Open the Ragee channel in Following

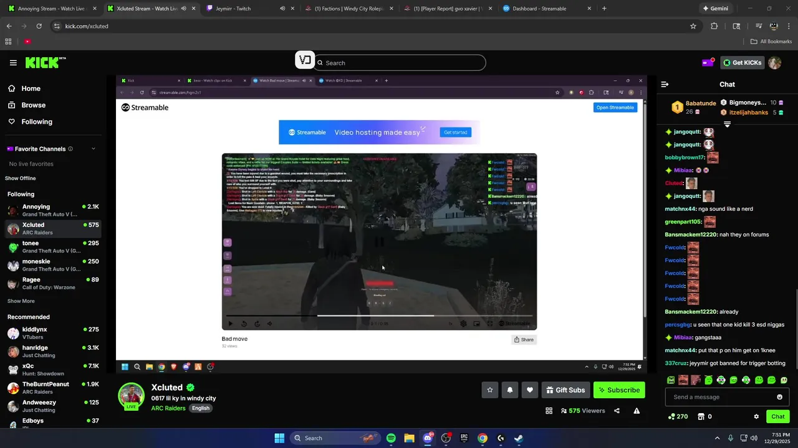(52, 283)
